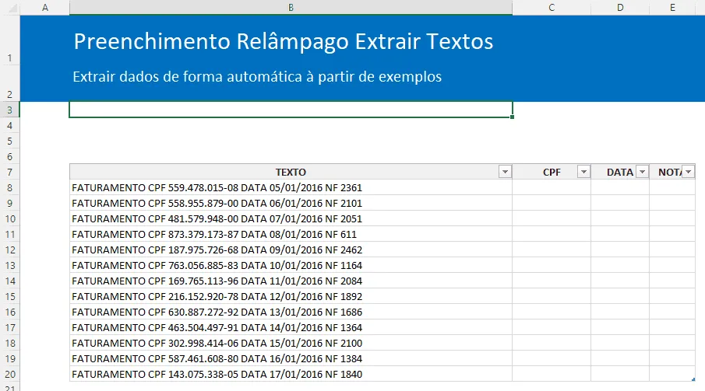Click the title 'Preenchimento Relâmpago Extrair Textos'
The width and height of the screenshot is (705, 391).
(284, 41)
